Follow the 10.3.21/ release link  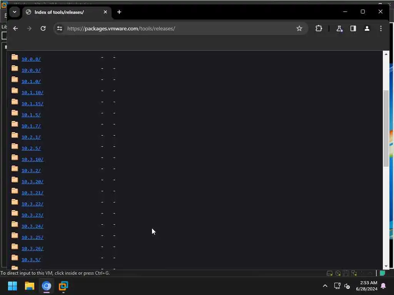(x=32, y=193)
